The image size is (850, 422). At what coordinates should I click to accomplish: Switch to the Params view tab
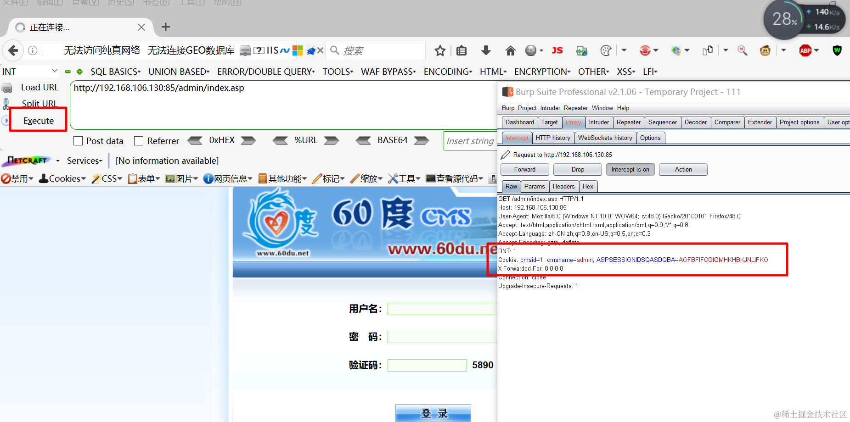[x=535, y=186]
